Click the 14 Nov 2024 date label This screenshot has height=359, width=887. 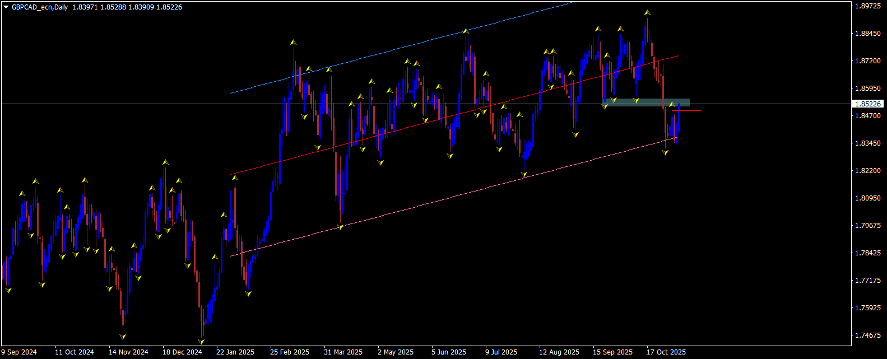click(x=128, y=352)
